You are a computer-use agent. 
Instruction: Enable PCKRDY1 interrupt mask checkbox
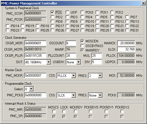point(106,112)
